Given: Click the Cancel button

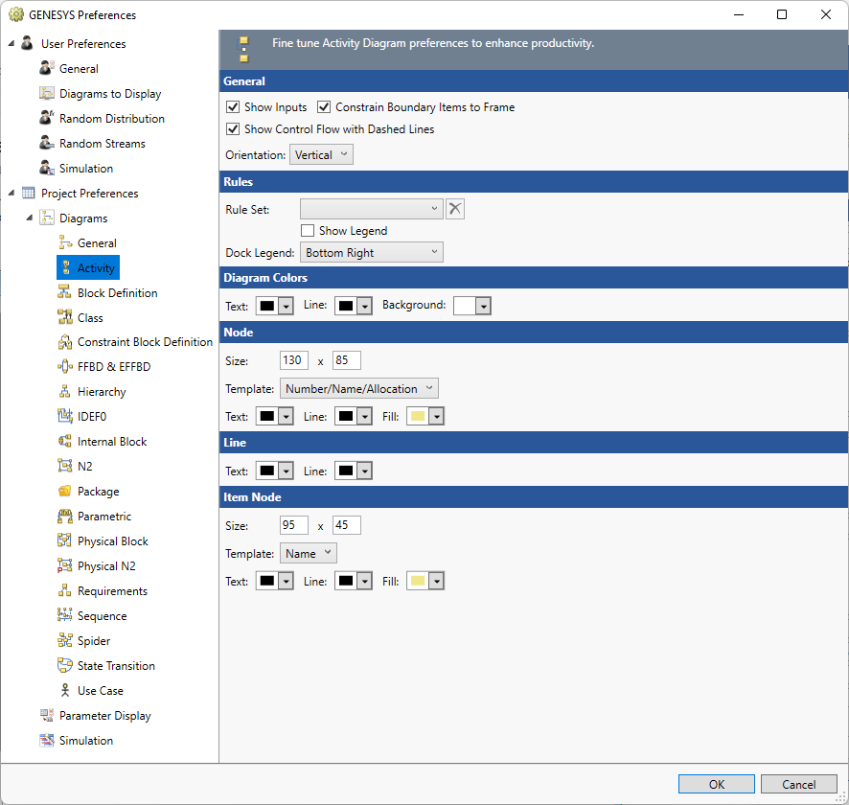Looking at the screenshot, I should (798, 784).
